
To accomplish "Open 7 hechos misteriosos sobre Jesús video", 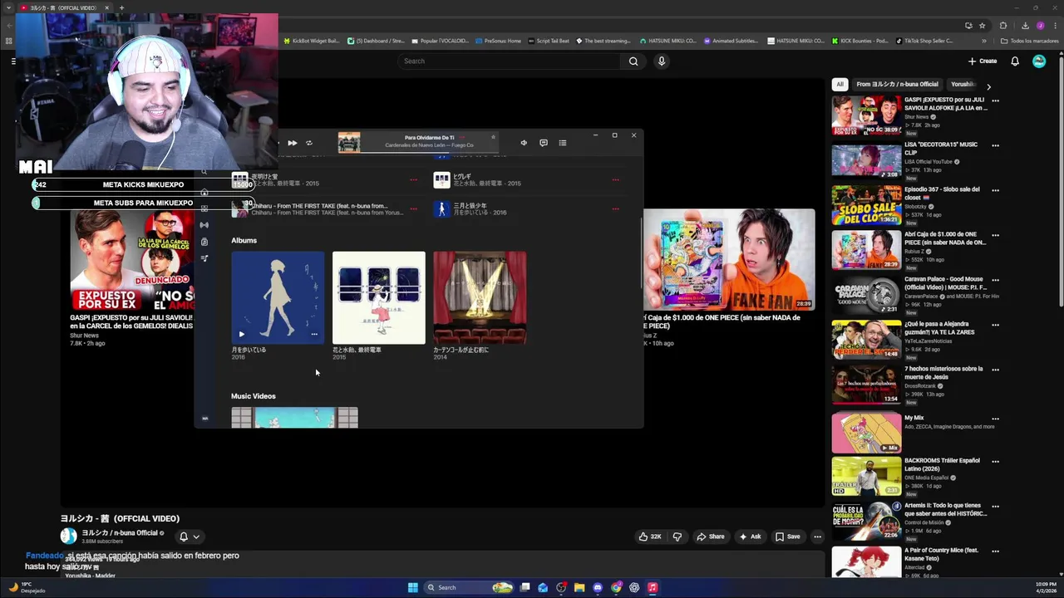I will click(x=866, y=385).
